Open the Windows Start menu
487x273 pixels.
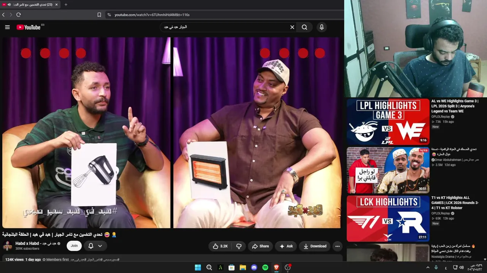198,267
